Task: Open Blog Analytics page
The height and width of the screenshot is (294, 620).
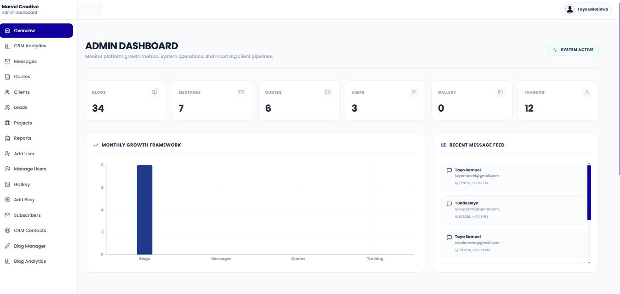Action: 36,261
